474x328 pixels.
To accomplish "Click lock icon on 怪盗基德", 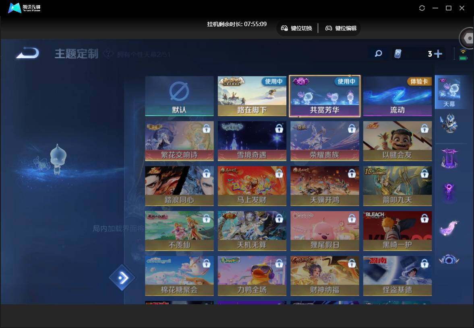I will [x=424, y=263].
